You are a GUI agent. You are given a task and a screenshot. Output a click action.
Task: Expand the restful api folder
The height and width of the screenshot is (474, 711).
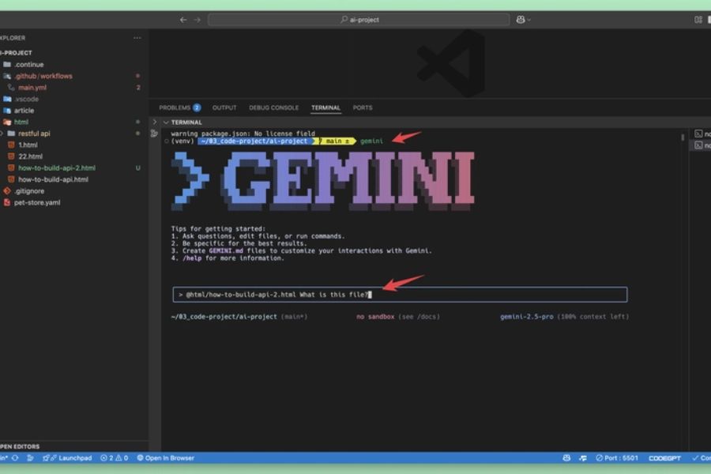pyautogui.click(x=36, y=134)
